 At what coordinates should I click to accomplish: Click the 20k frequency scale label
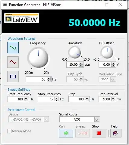pos(46,73)
